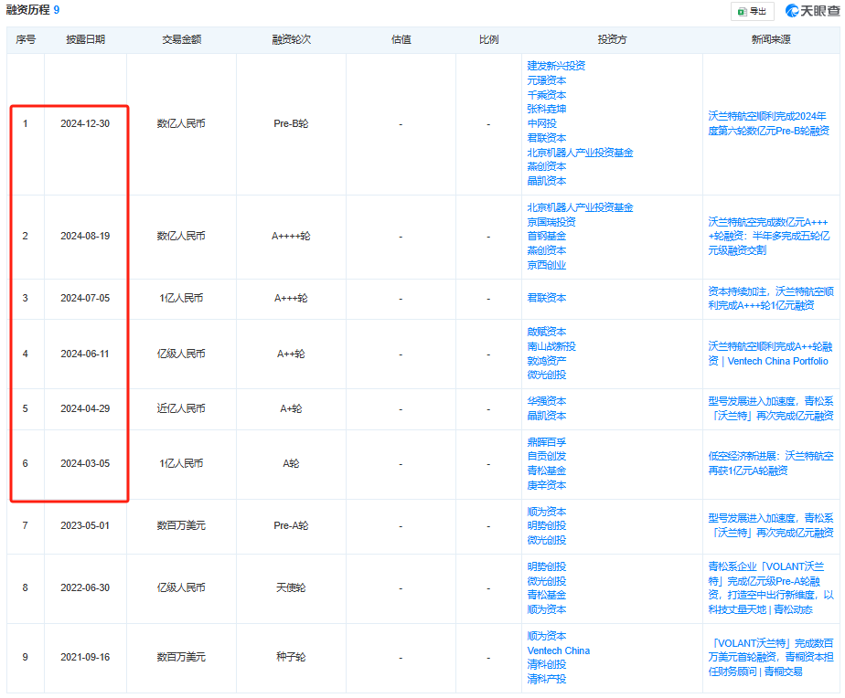This screenshot has width=845, height=698.
Task: Open news about 第六轮数亿元Pre-B轮融资
Action: pyautogui.click(x=768, y=123)
